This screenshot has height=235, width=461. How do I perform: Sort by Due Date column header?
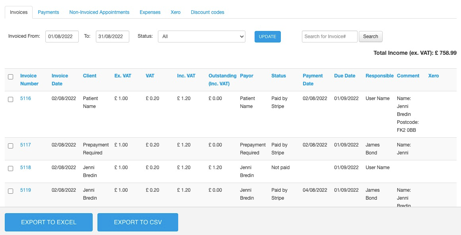click(344, 76)
